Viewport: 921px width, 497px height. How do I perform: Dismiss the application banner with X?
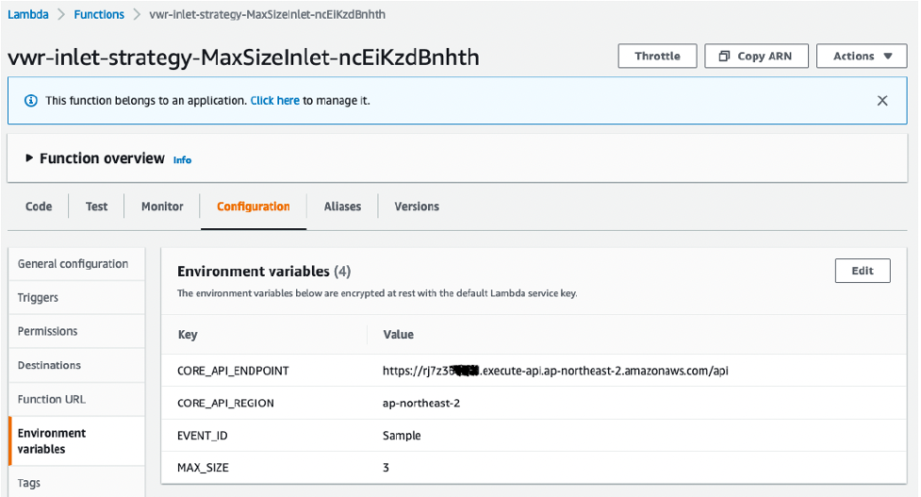tap(882, 101)
